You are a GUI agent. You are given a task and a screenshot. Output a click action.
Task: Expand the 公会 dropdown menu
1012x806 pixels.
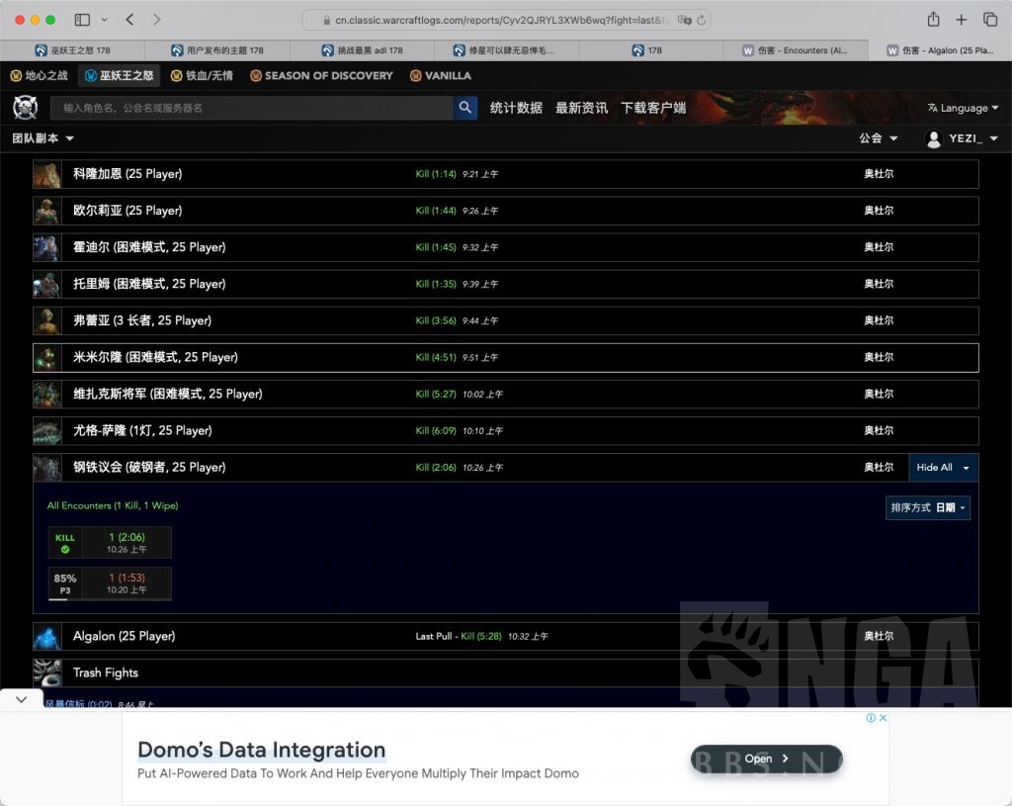(879, 138)
